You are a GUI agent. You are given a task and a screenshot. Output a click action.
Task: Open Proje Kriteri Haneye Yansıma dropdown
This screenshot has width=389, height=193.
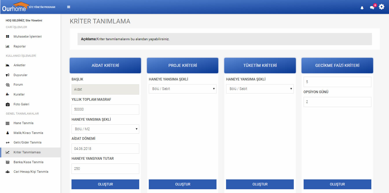point(183,89)
